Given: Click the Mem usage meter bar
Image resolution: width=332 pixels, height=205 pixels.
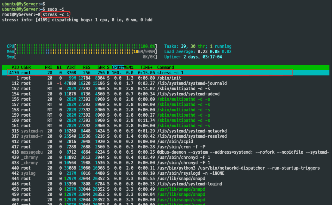Looking at the screenshot, I should click(82, 52).
